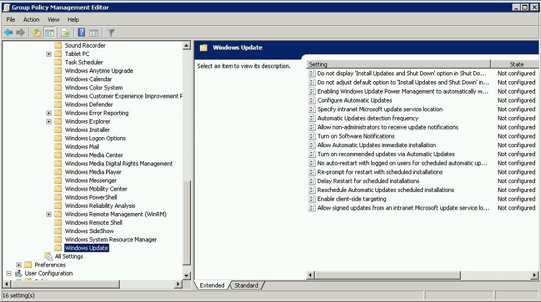Click the Enable client-side targeting policy icon
The height and width of the screenshot is (302, 541).
tap(312, 199)
